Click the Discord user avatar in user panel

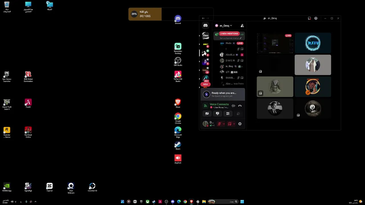tap(205, 124)
